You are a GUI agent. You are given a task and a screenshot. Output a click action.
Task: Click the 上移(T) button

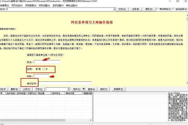tap(27, 89)
